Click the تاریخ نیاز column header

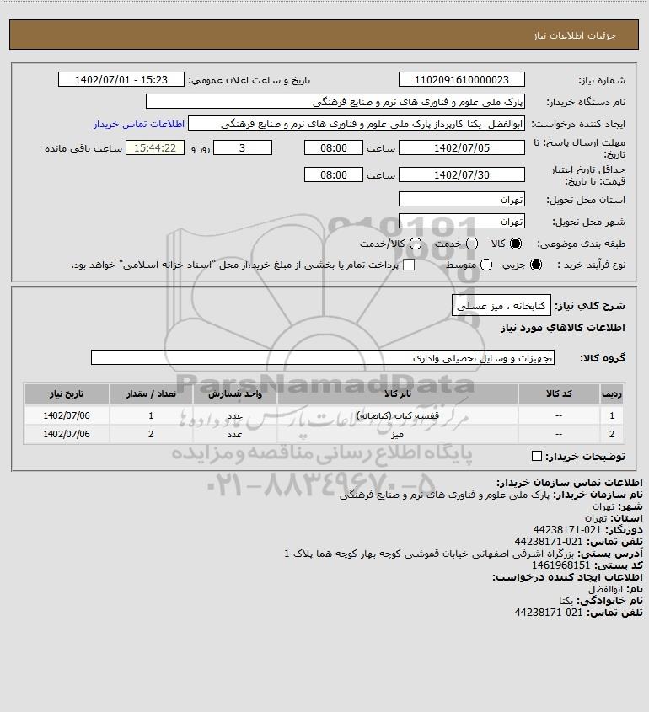[67, 394]
